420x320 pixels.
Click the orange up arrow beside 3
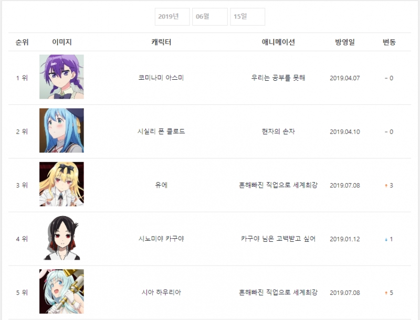(386, 185)
